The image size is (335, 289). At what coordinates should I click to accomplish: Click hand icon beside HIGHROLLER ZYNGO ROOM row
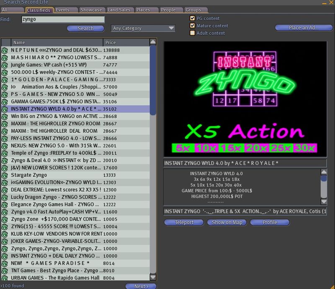[5, 124]
